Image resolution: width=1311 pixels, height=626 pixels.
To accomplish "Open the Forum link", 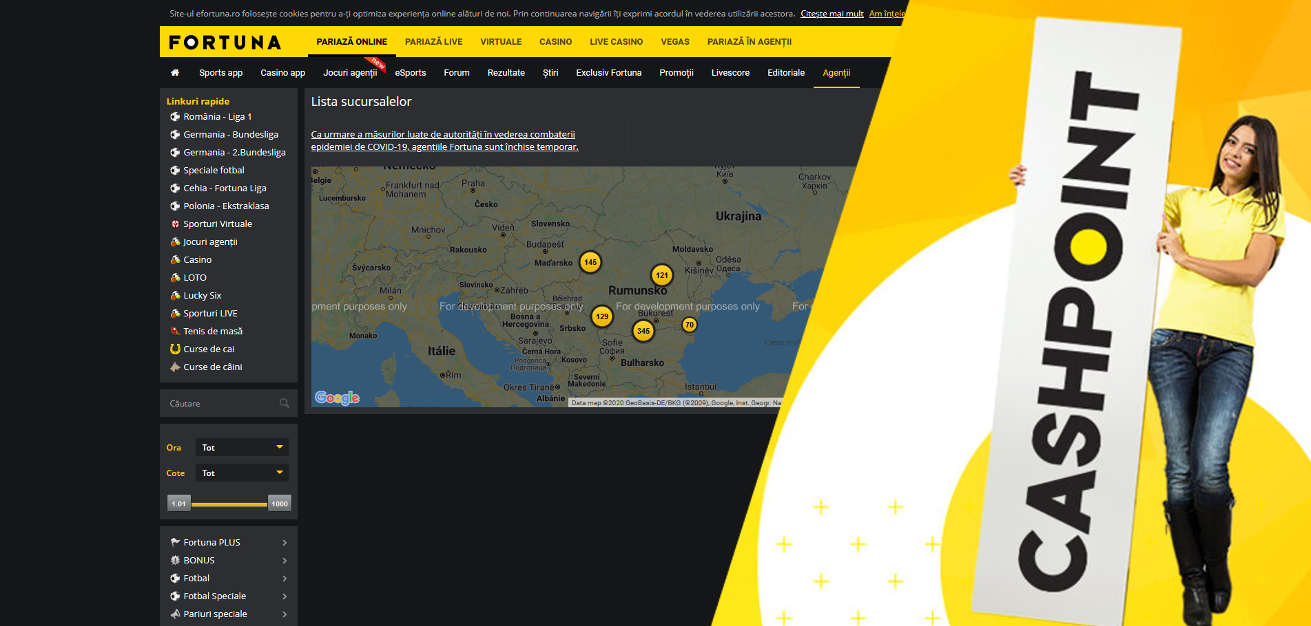I will coord(457,73).
